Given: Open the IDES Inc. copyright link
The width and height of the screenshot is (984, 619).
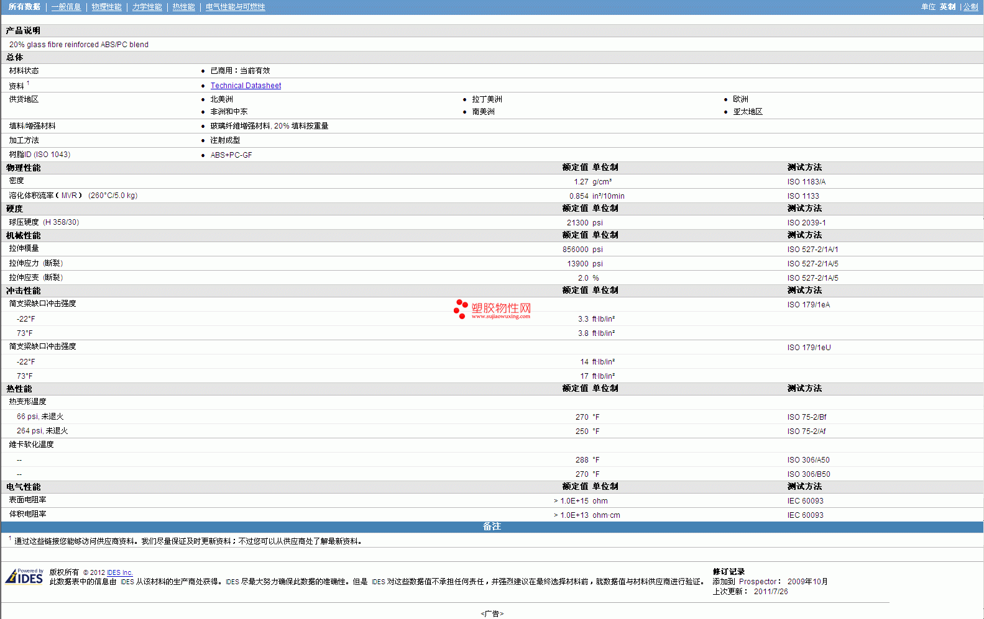Looking at the screenshot, I should 119,572.
